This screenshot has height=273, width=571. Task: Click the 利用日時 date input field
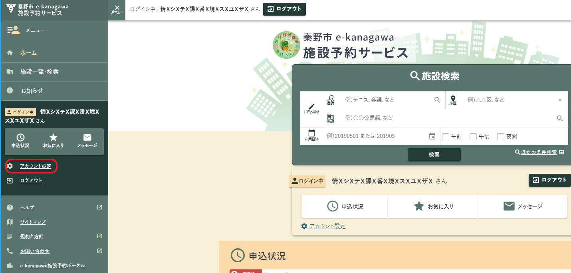point(375,136)
